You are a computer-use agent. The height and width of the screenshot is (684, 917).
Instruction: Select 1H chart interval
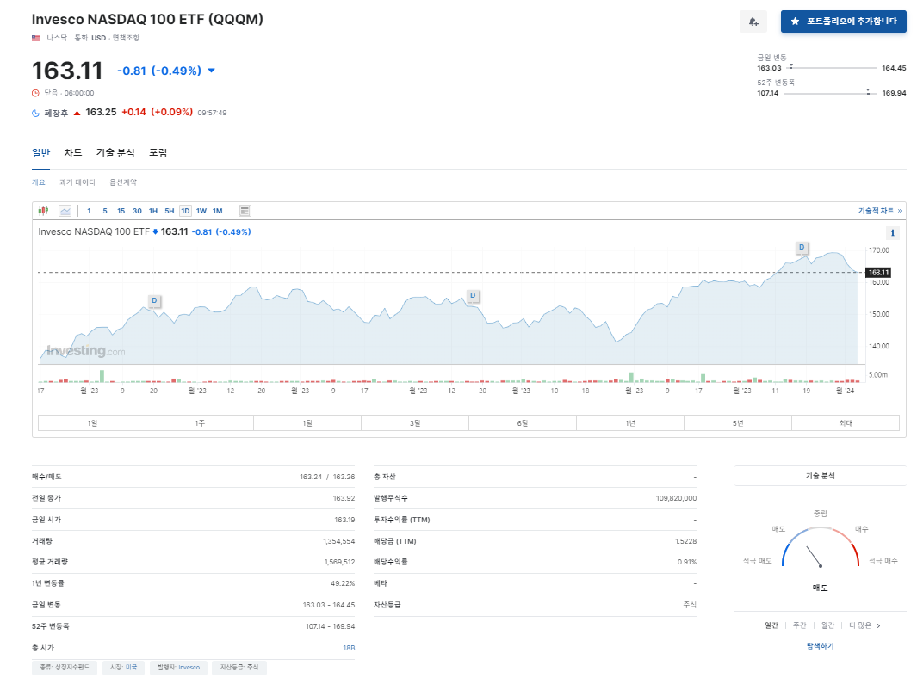pyautogui.click(x=153, y=211)
